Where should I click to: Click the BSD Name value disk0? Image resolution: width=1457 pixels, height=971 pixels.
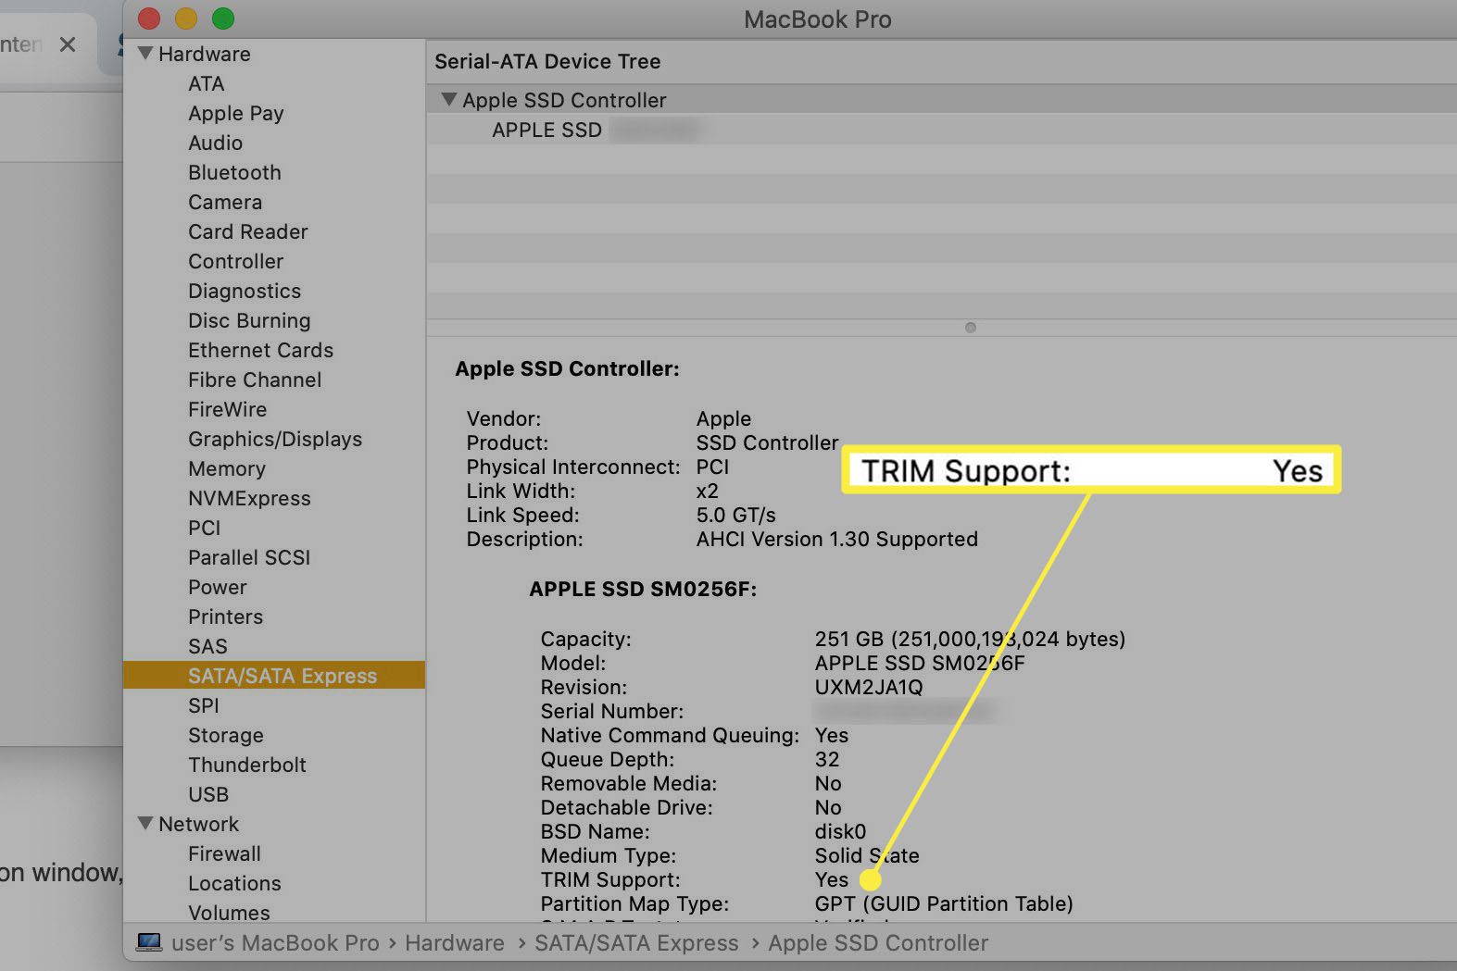[840, 831]
